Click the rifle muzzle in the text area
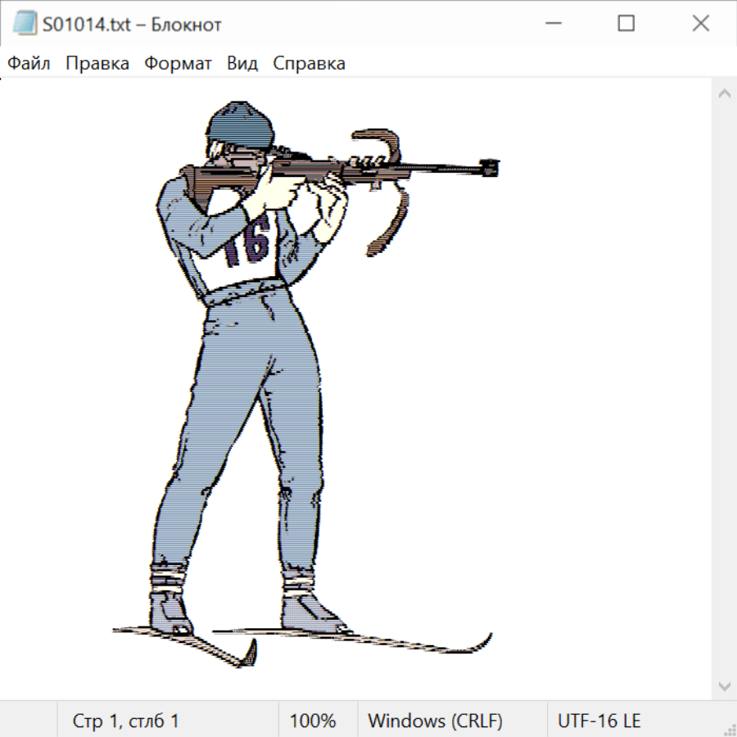 491,168
